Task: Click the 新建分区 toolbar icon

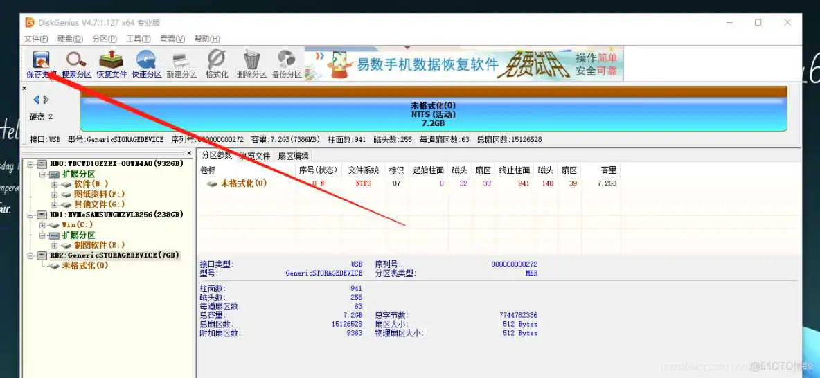Action: pos(181,64)
